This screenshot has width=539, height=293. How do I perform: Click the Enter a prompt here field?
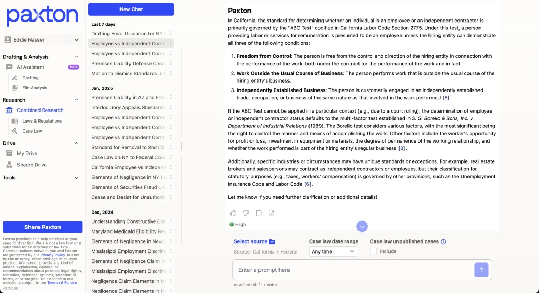[353, 270]
